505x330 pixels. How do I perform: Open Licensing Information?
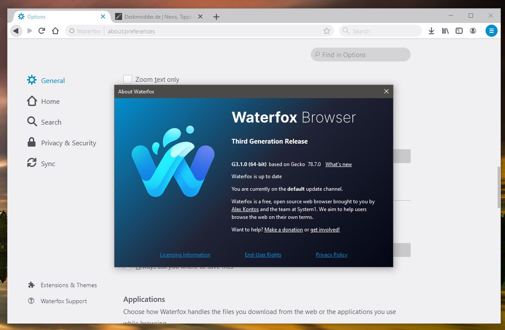coord(185,255)
